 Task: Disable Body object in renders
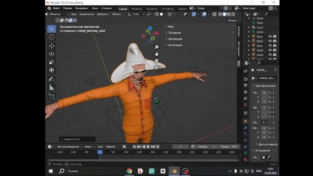click(275, 36)
